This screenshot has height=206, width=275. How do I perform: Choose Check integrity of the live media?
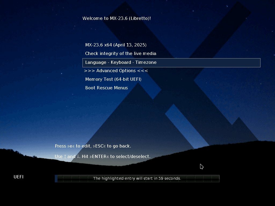121,54
